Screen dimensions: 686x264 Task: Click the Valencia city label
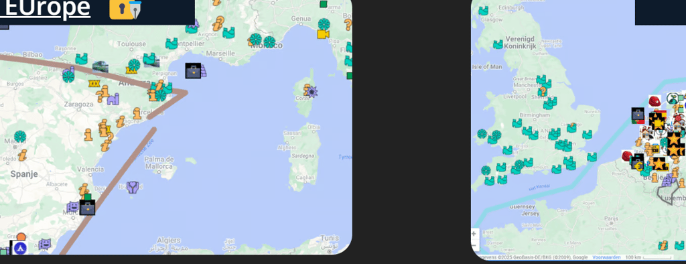point(90,169)
